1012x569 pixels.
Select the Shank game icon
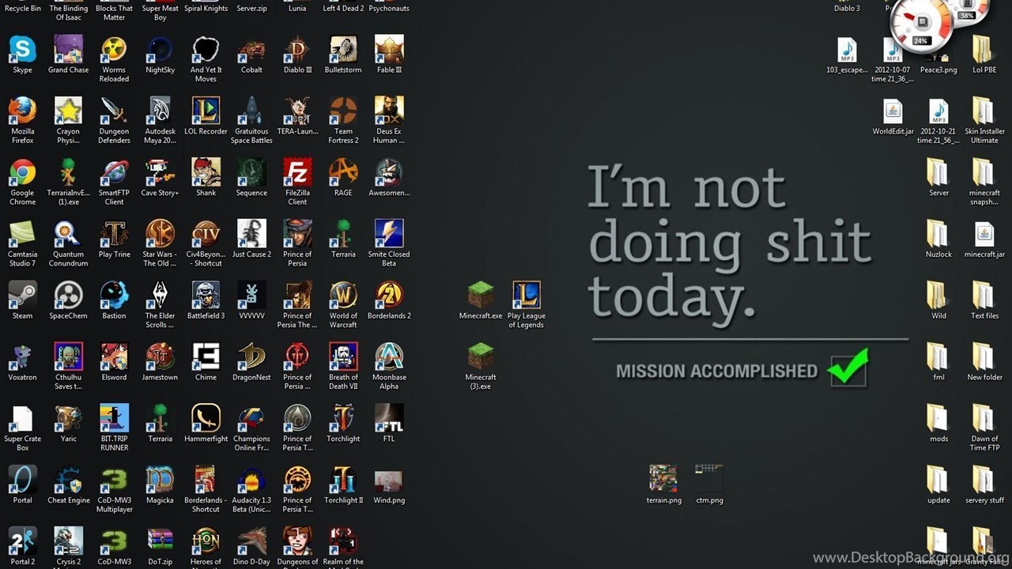coord(206,173)
